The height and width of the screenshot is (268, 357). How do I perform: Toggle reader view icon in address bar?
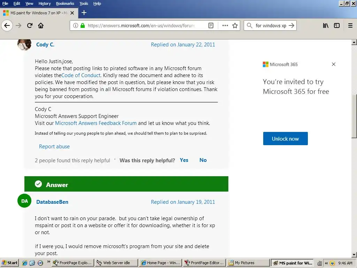[x=211, y=25]
